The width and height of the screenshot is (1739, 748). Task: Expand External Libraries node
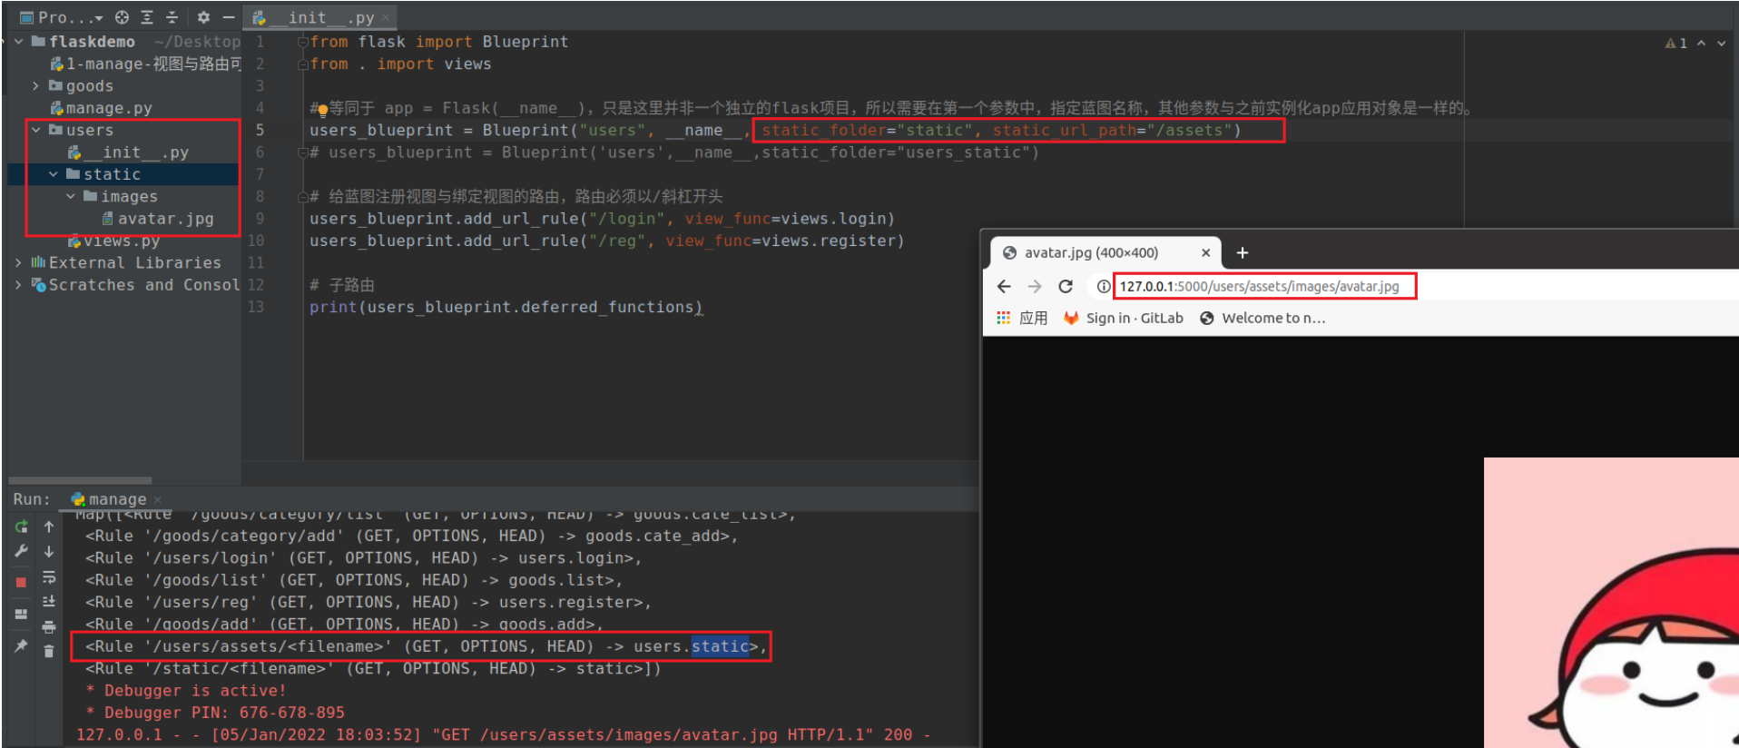[19, 263]
